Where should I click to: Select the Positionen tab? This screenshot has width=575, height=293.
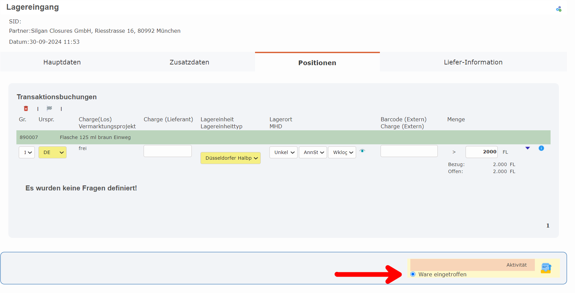pyautogui.click(x=317, y=62)
